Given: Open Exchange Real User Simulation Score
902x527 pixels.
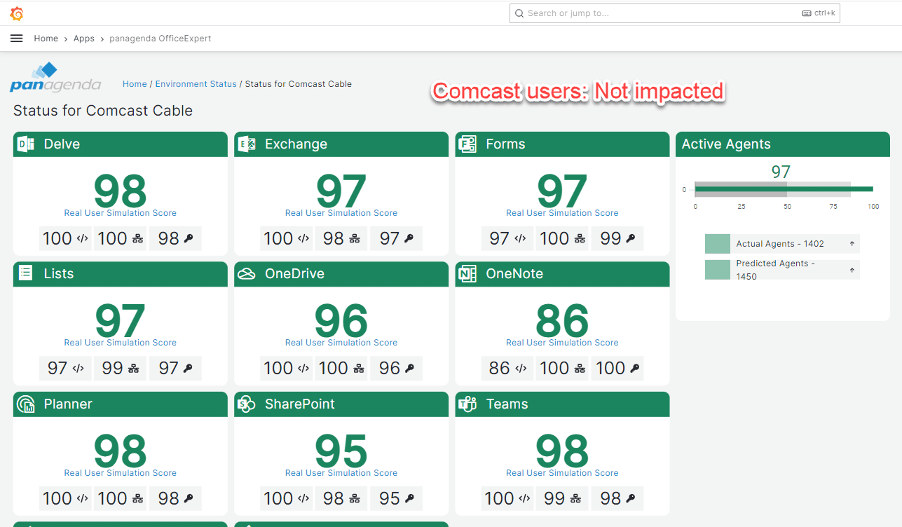Looking at the screenshot, I should (341, 213).
